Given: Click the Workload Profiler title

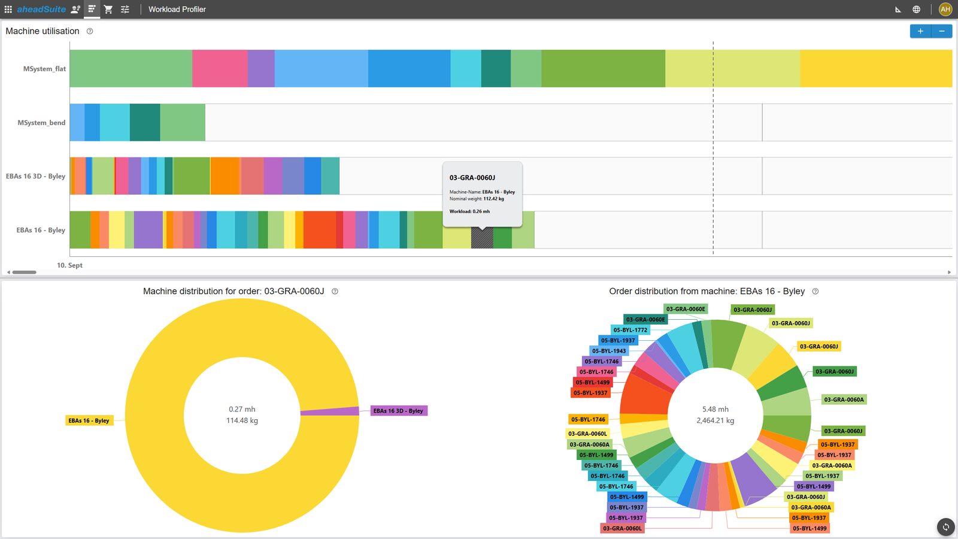Looking at the screenshot, I should (177, 10).
